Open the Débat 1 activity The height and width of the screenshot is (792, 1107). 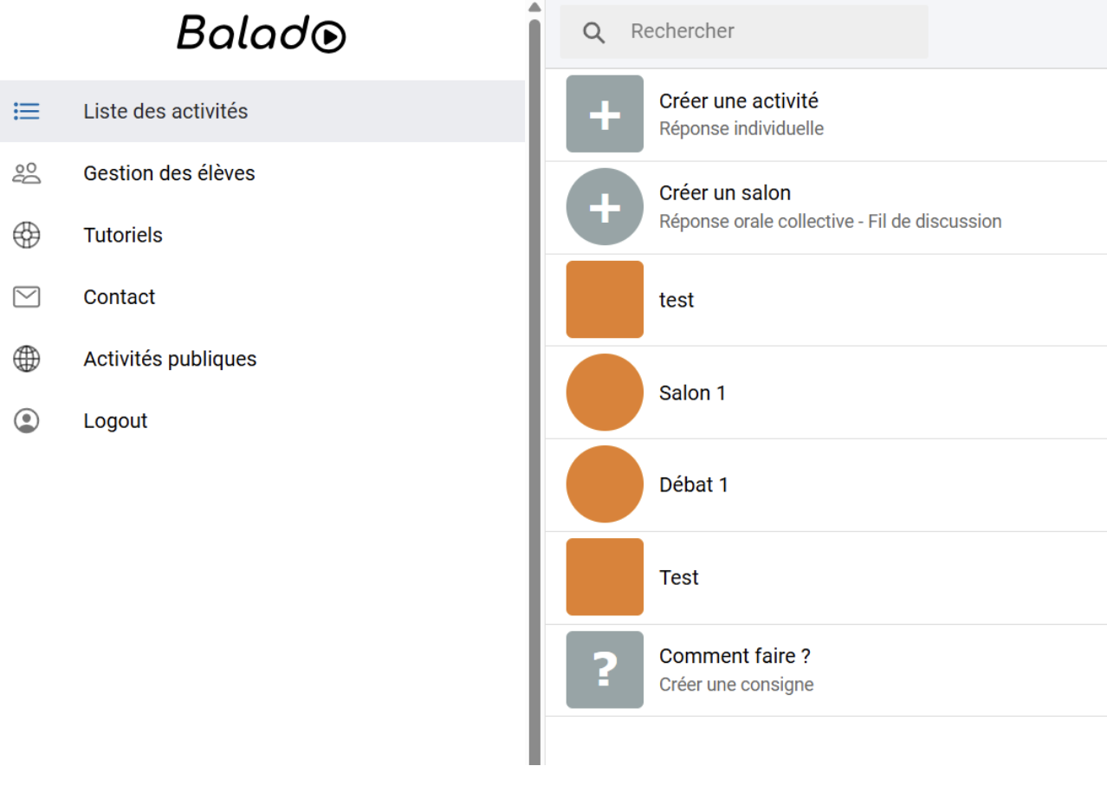click(694, 485)
